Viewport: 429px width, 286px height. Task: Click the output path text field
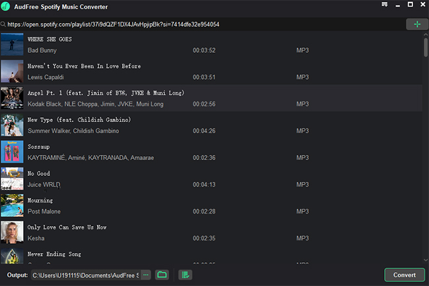pyautogui.click(x=84, y=275)
